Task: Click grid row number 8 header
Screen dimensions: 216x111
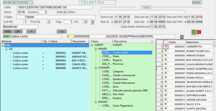Action: pyautogui.click(x=160, y=78)
